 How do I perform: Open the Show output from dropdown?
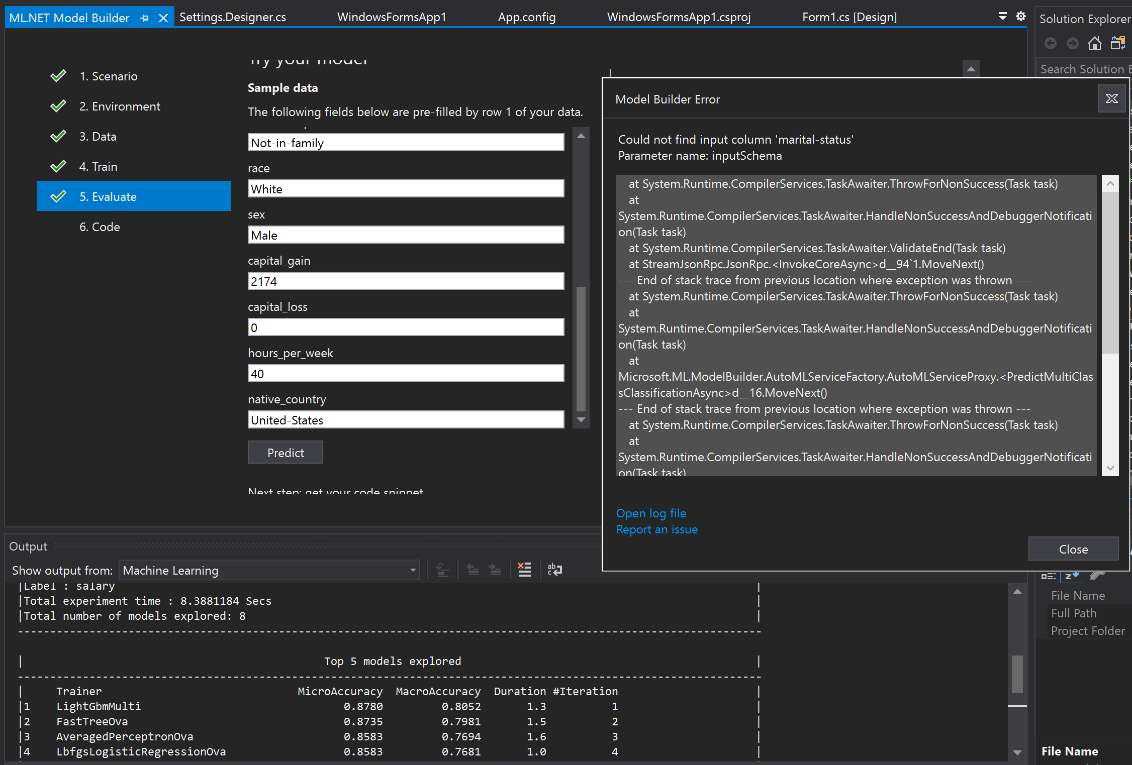412,570
